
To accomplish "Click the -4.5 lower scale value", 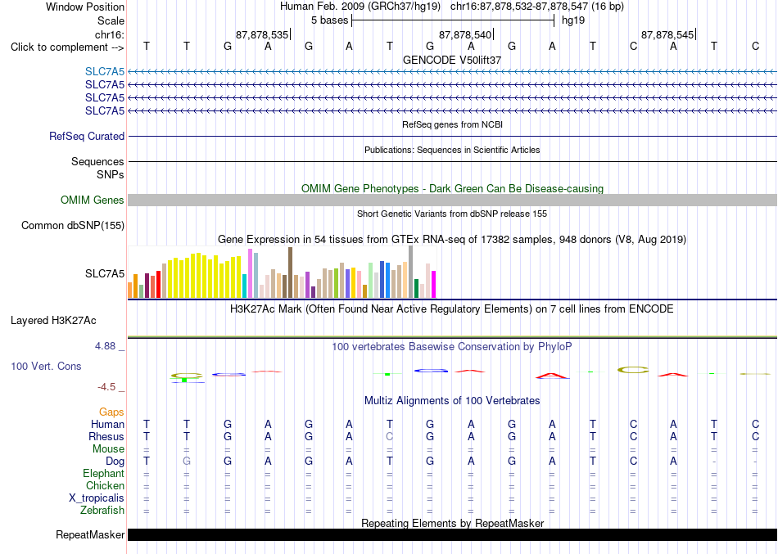I will (106, 387).
